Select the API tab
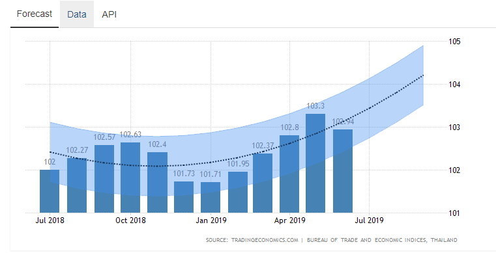Image resolution: width=496 pixels, height=253 pixels. coord(109,14)
